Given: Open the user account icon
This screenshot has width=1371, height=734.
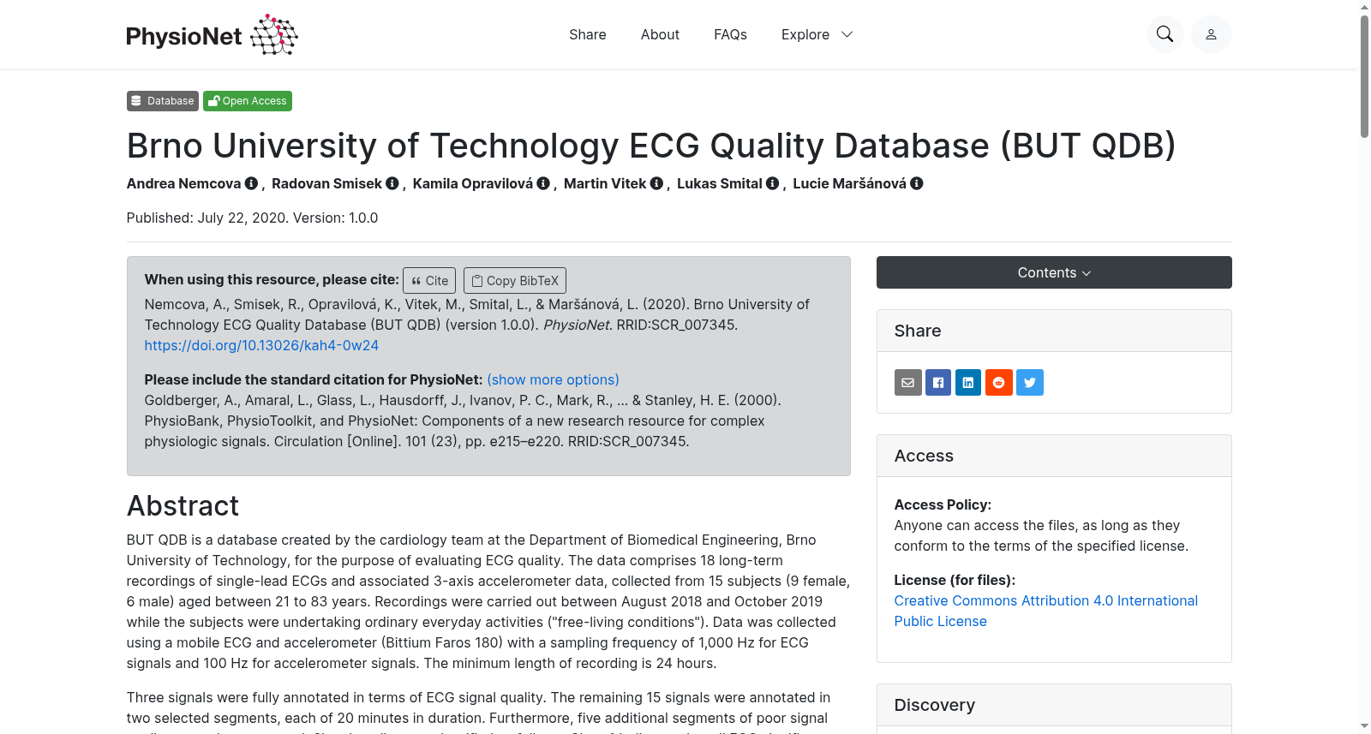Looking at the screenshot, I should click(x=1211, y=34).
